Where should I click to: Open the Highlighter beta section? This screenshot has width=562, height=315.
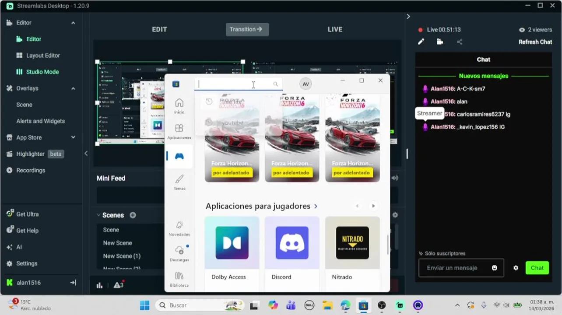tap(35, 154)
